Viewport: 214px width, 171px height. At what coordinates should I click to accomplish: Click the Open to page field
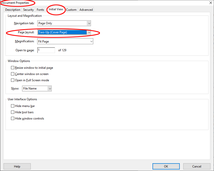pyautogui.click(x=46, y=50)
